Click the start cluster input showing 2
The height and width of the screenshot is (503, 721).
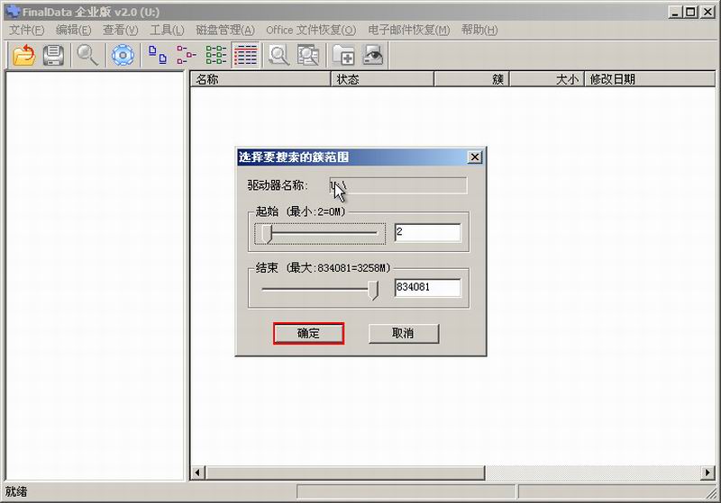pos(427,233)
